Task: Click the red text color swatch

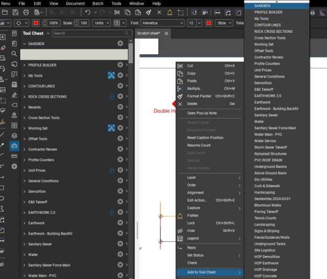Action: click(x=209, y=23)
